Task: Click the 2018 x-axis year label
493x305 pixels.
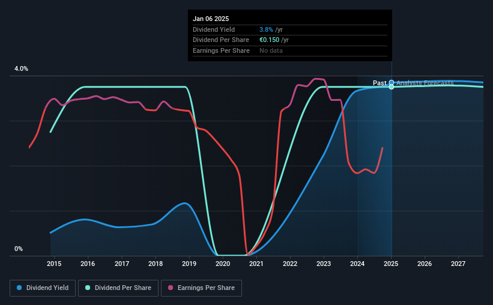Action: pos(156,264)
